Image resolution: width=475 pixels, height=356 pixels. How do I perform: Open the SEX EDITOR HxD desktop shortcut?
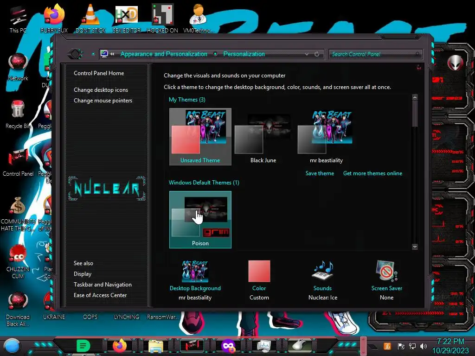pyautogui.click(x=127, y=18)
